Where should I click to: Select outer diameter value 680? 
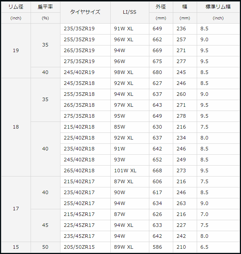click(157, 73)
